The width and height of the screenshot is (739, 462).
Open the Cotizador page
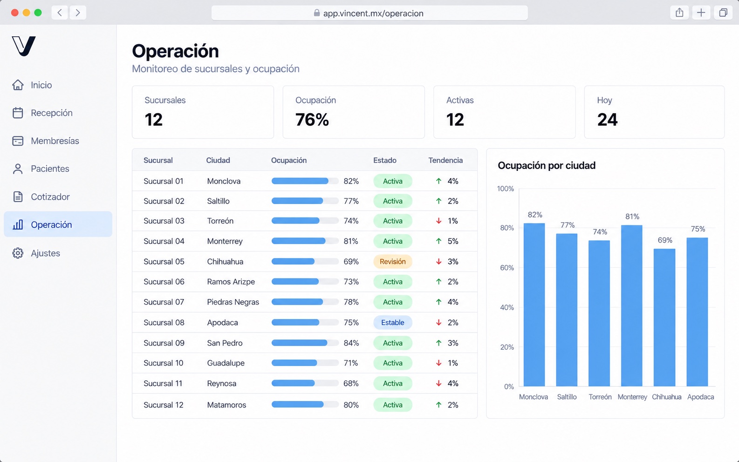coord(58,197)
